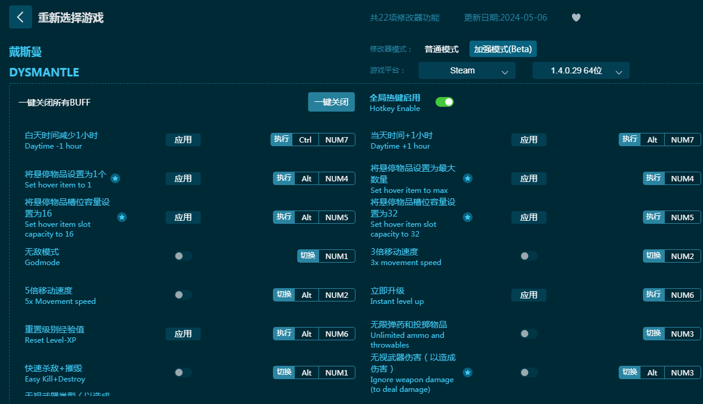Click the Godmode label text

pos(42,263)
